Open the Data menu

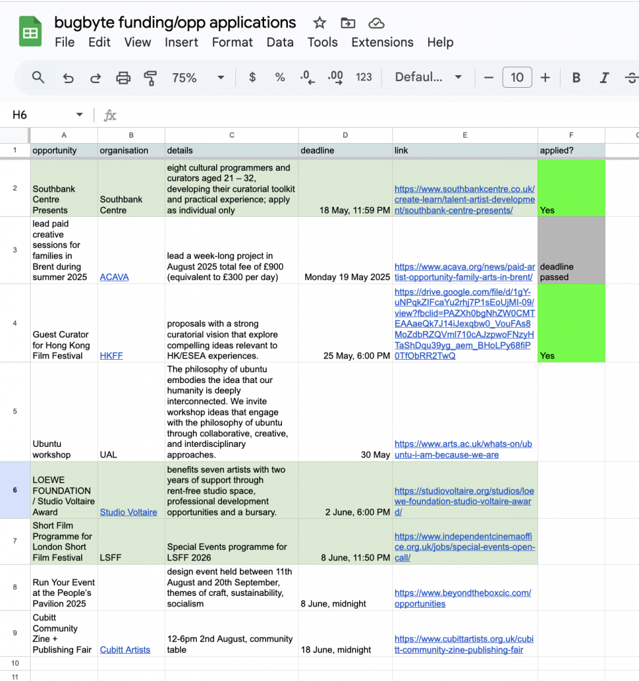[x=280, y=42]
